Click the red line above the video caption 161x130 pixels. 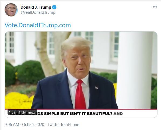click(x=81, y=109)
